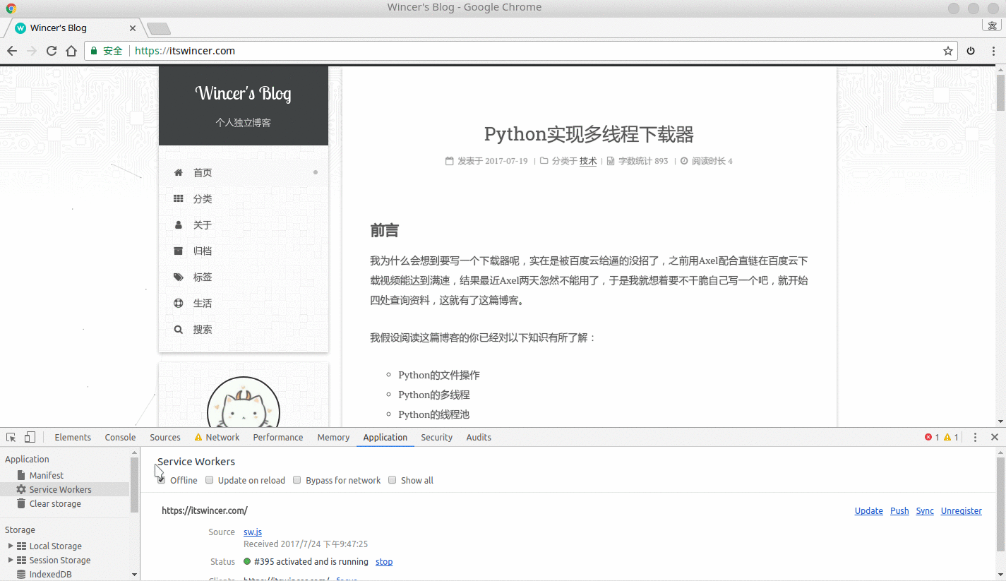Enable Bypass for network checkbox
The image size is (1006, 581).
[297, 480]
